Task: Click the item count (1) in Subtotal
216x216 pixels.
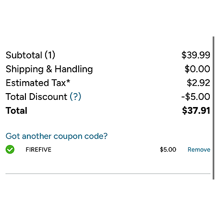Action: pos(50,55)
